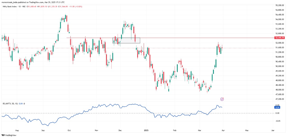
Task: Select the gray rectangle drawing near December
Action: tap(126, 40)
